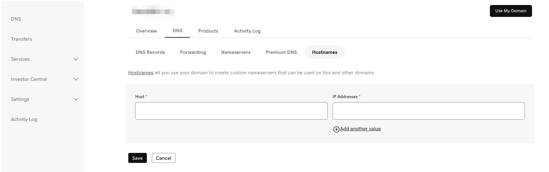Expand the Services section chevron
This screenshot has width=549, height=172.
[76, 59]
